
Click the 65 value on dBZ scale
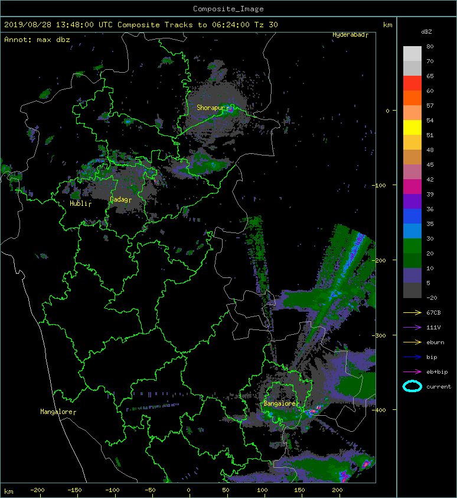430,76
